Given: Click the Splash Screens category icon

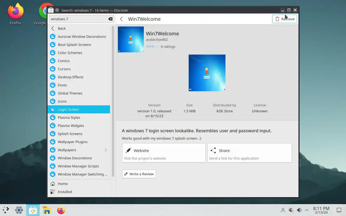Looking at the screenshot, I should [x=53, y=134].
